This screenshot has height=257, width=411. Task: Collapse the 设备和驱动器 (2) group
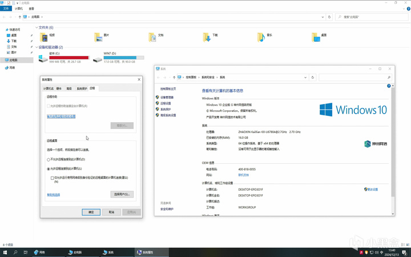tap(37, 47)
